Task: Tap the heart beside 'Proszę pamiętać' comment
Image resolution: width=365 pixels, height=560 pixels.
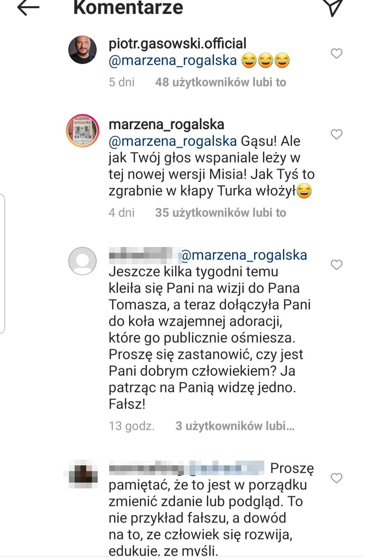Action: [337, 478]
